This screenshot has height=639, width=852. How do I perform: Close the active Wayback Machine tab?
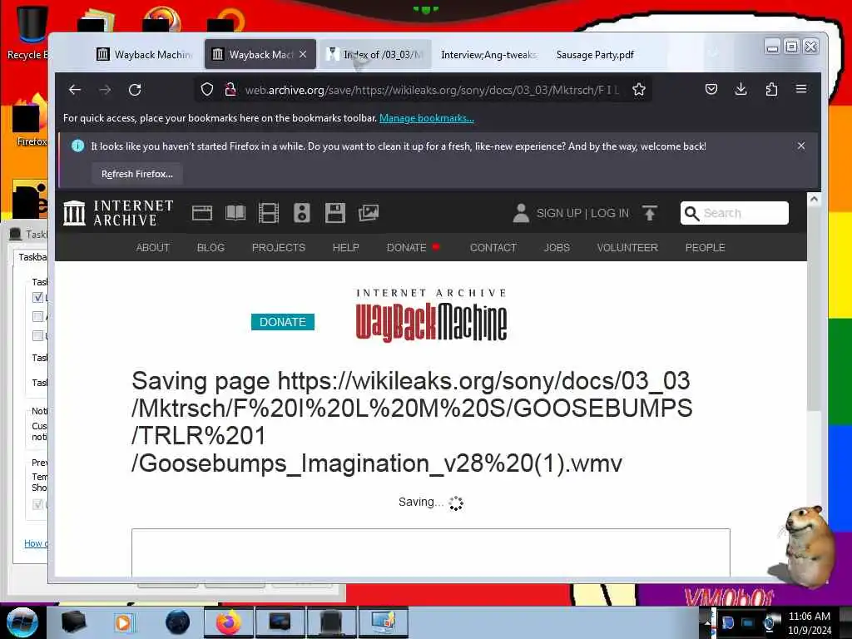pos(303,54)
